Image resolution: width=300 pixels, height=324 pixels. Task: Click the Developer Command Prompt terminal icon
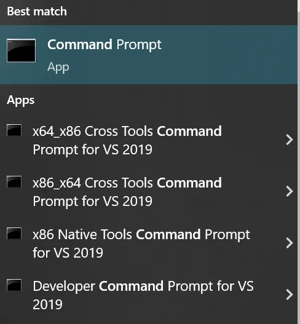pos(14,285)
